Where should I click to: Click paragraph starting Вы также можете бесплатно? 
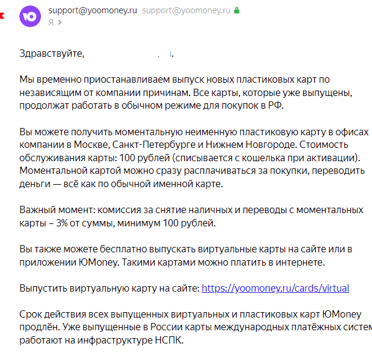(186, 256)
